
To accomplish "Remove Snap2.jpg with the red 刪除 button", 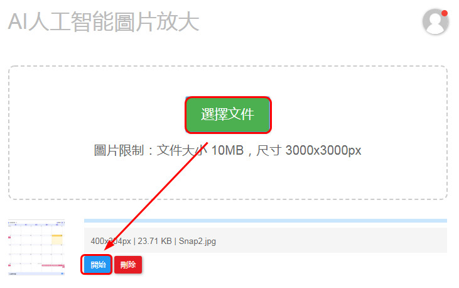I will coord(128,265).
